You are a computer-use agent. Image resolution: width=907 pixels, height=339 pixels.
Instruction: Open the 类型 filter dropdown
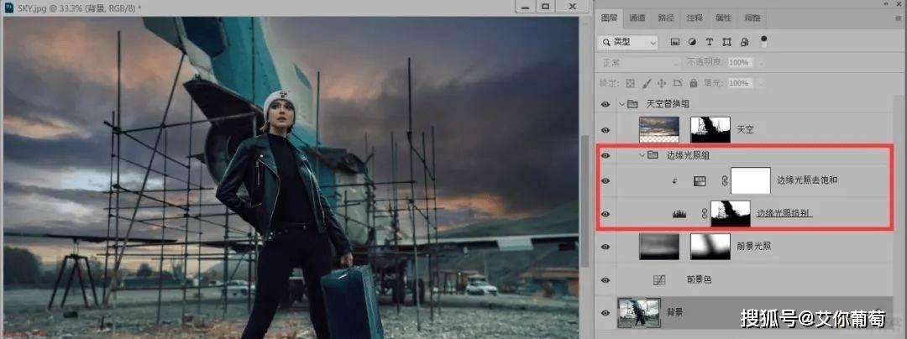point(627,42)
